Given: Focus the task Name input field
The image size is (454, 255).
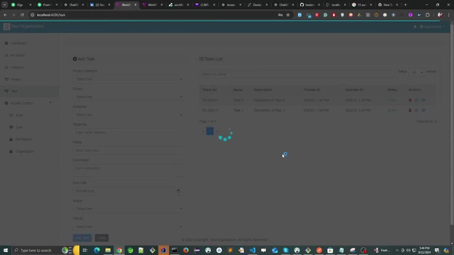Looking at the screenshot, I should pyautogui.click(x=128, y=150).
